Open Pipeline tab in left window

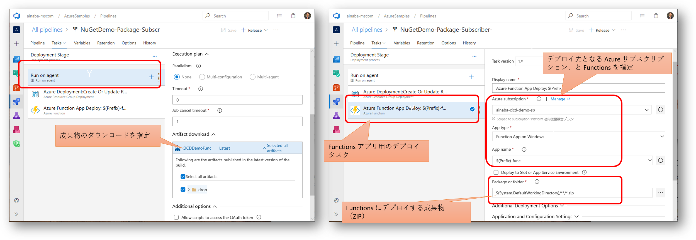(37, 43)
